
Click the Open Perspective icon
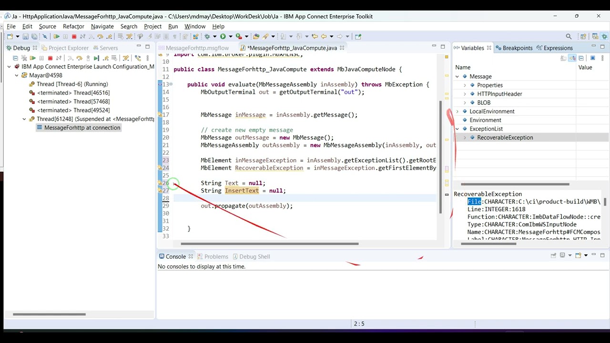pos(583,36)
